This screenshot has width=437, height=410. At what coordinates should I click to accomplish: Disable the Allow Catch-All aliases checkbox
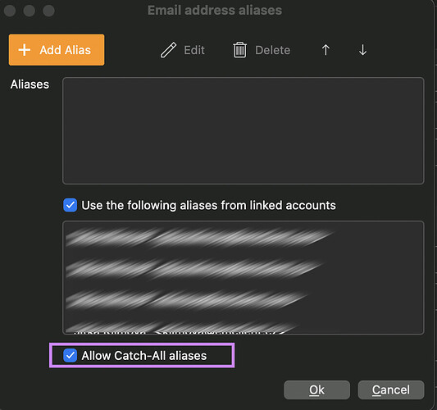tap(70, 355)
